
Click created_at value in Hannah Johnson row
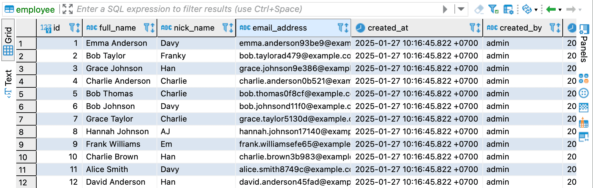point(416,132)
